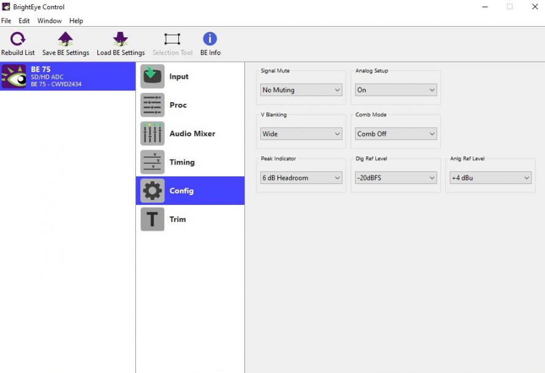Image resolution: width=545 pixels, height=373 pixels.
Task: Switch to the Timing tab label
Action: (182, 163)
